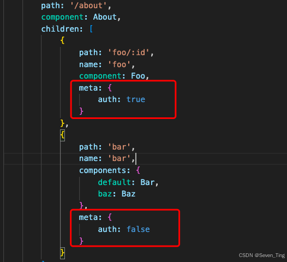Click the highlighted opening brace of bar route
Viewport: 287px width, 262px height.
[62, 135]
